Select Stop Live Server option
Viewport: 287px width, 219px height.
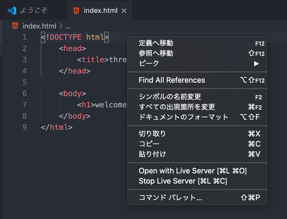click(183, 181)
